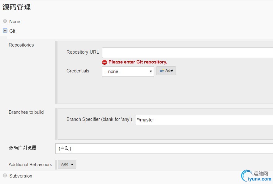The width and height of the screenshot is (273, 184).
Task: Click the Repositories section label
Action: pyautogui.click(x=21, y=45)
